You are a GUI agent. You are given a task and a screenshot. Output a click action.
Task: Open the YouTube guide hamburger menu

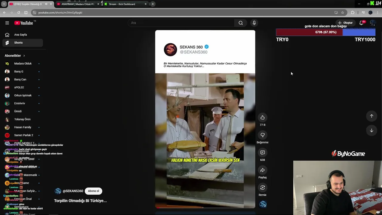7,23
